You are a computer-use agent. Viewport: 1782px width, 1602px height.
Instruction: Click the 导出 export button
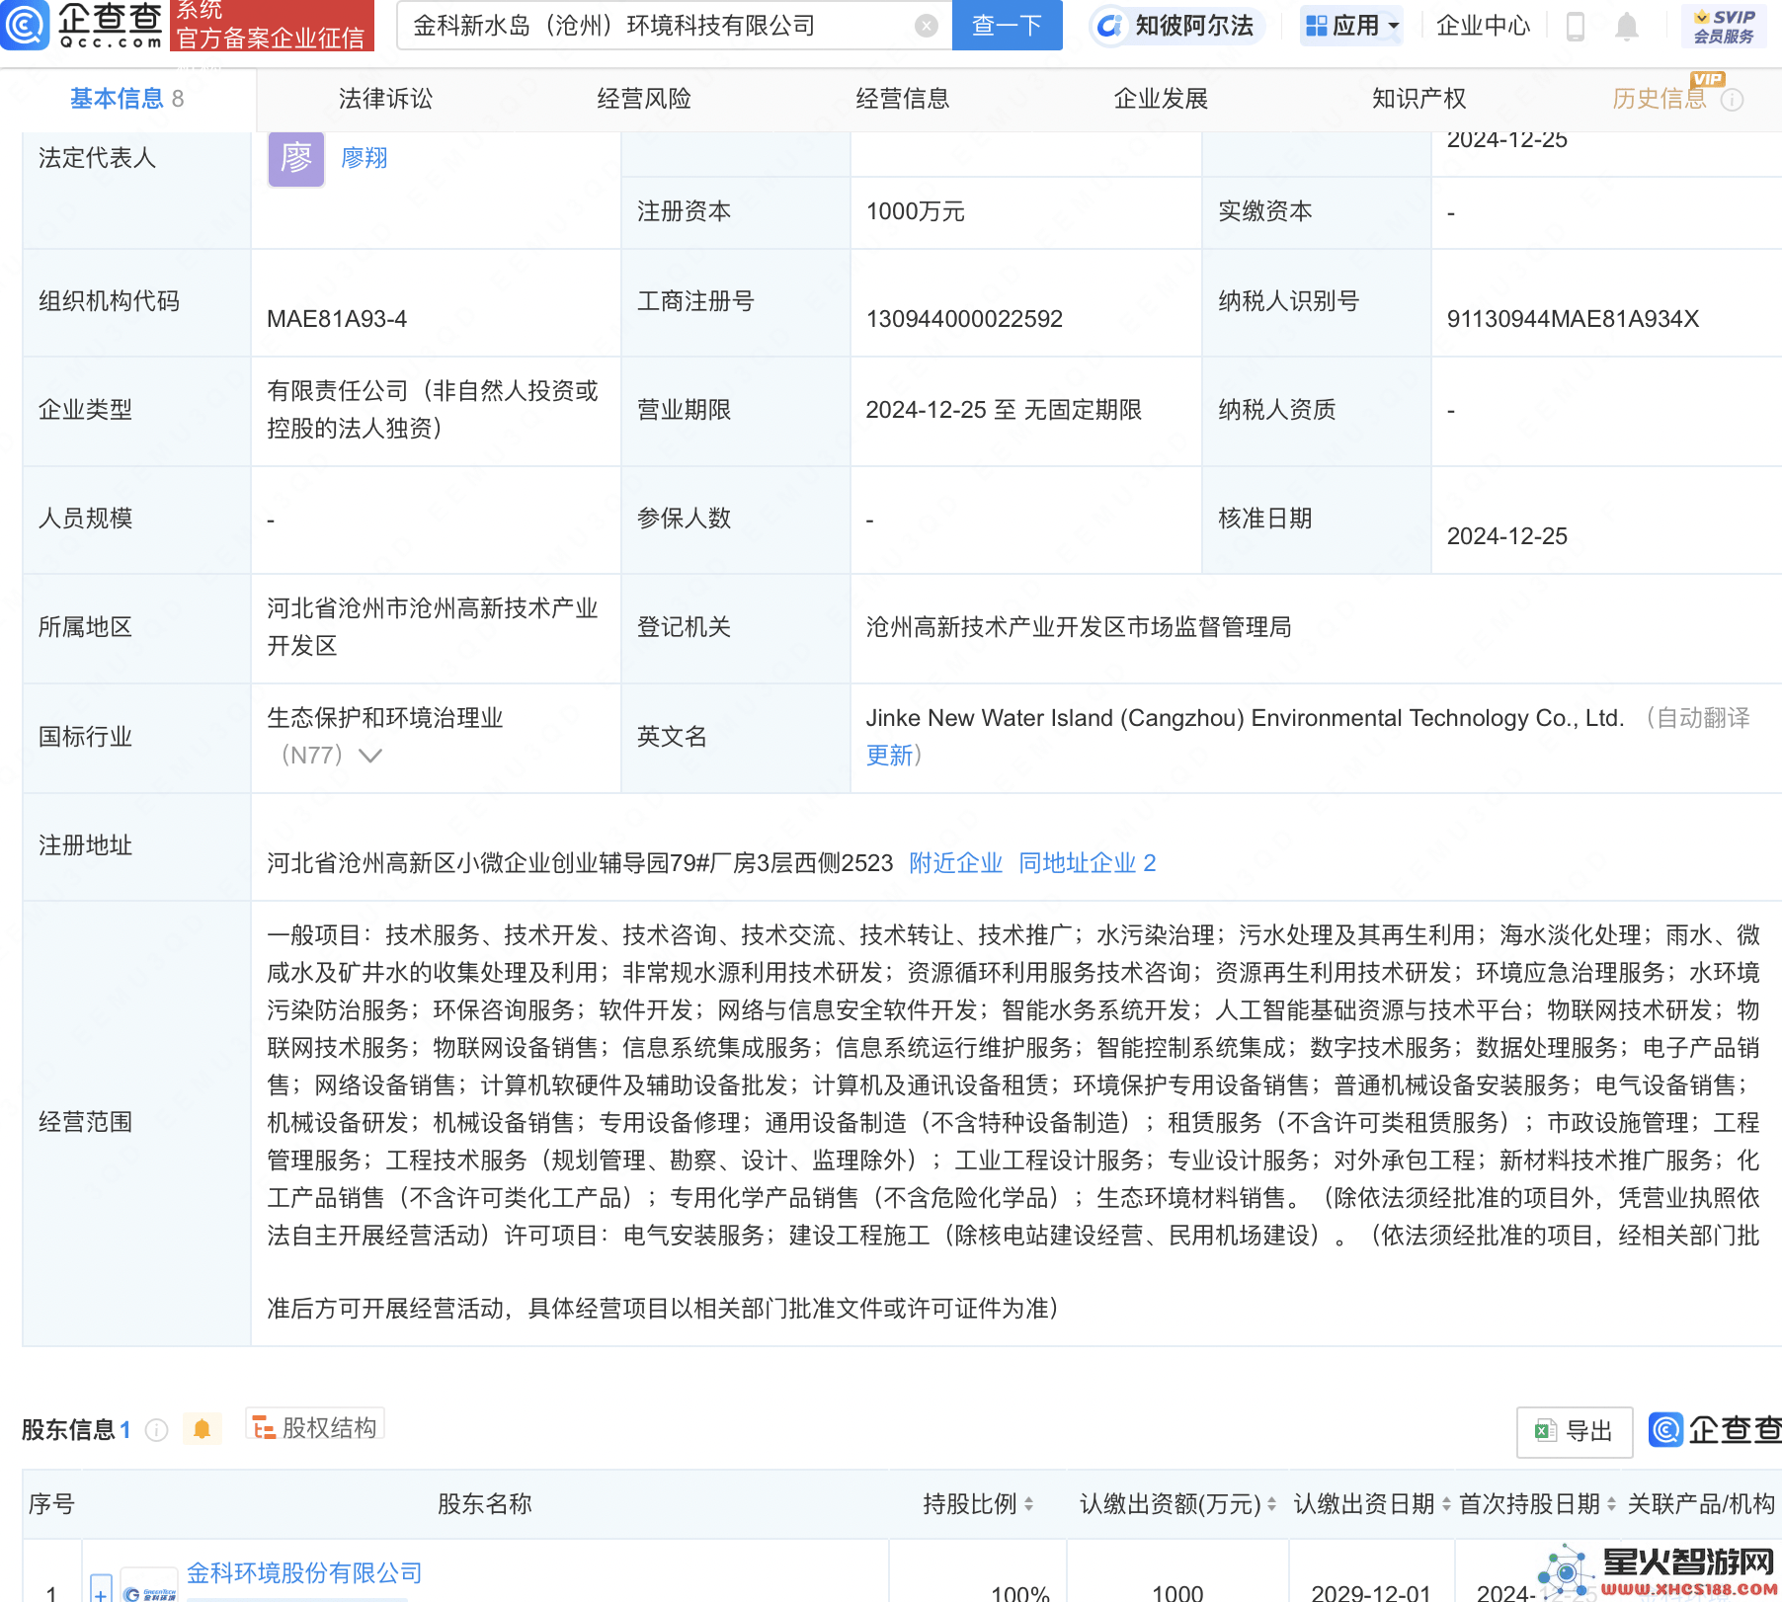point(1574,1431)
